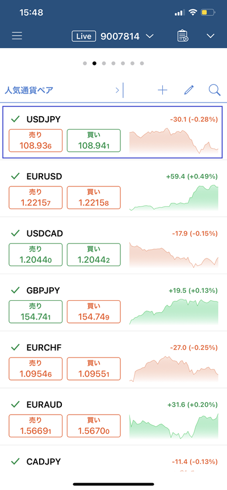Screen dimensions: 227x490
Task: Tap the USDJPY 売り 108.936 button
Action: click(x=36, y=140)
